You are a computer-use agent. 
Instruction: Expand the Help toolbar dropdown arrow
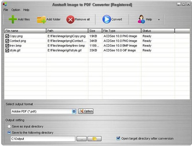[159, 20]
